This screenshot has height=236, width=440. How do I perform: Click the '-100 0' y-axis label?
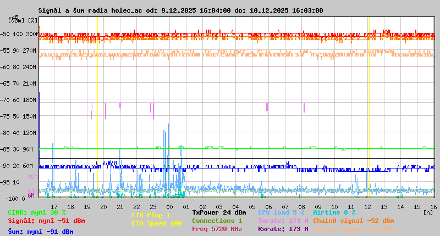coord(15,199)
